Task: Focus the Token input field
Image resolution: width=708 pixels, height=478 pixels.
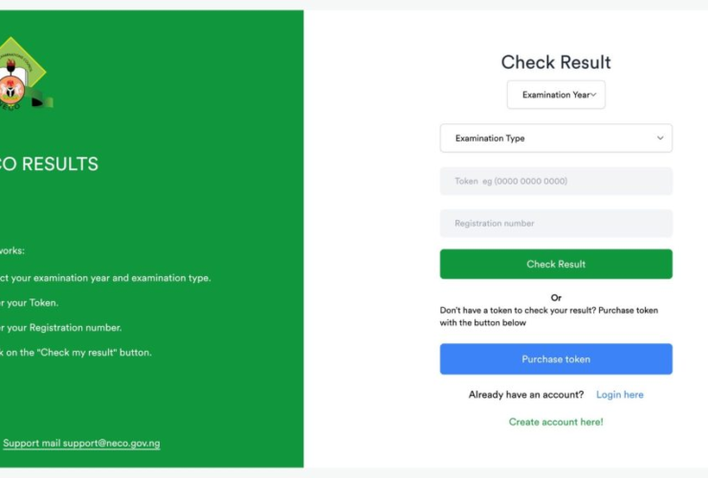Action: 555,182
